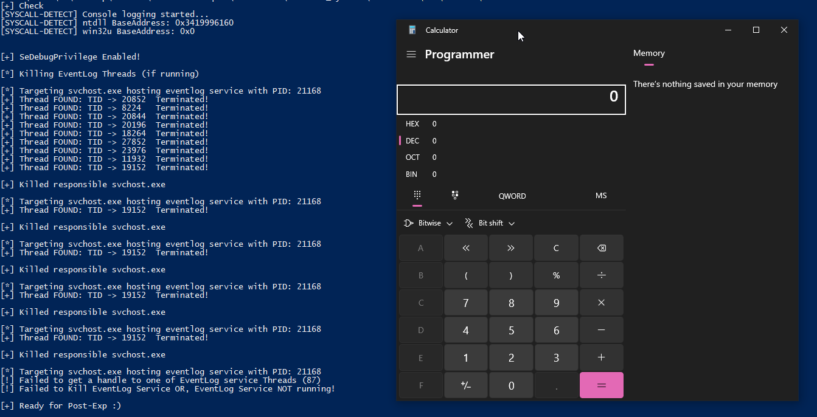Click console line with TID 8224
Screen dimensions: 817x417
[x=105, y=108]
